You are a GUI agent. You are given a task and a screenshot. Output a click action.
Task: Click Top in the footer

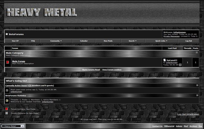point(200,126)
